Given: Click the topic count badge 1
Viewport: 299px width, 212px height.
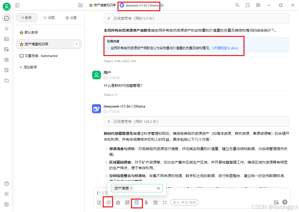Looking at the screenshot, I should [x=76, y=44].
